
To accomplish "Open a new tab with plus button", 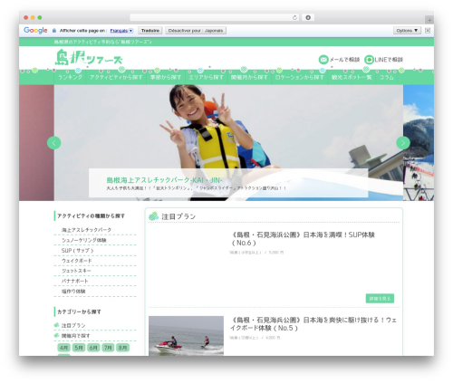I will click(429, 20).
